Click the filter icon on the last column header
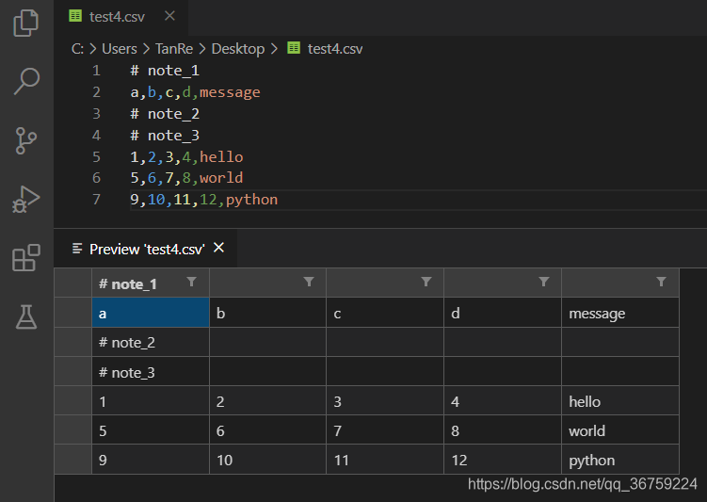The image size is (707, 502). pyautogui.click(x=661, y=282)
